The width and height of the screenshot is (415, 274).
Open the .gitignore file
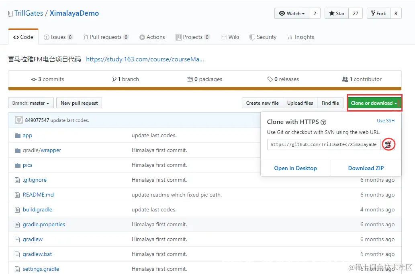[35, 180]
